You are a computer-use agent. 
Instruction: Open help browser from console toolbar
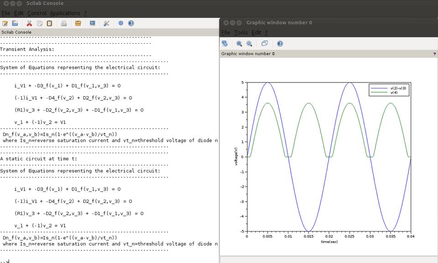[x=131, y=23]
